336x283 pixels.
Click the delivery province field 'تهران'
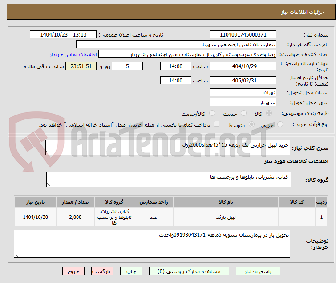(243, 92)
